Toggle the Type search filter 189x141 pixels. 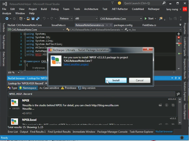(x=13, y=88)
